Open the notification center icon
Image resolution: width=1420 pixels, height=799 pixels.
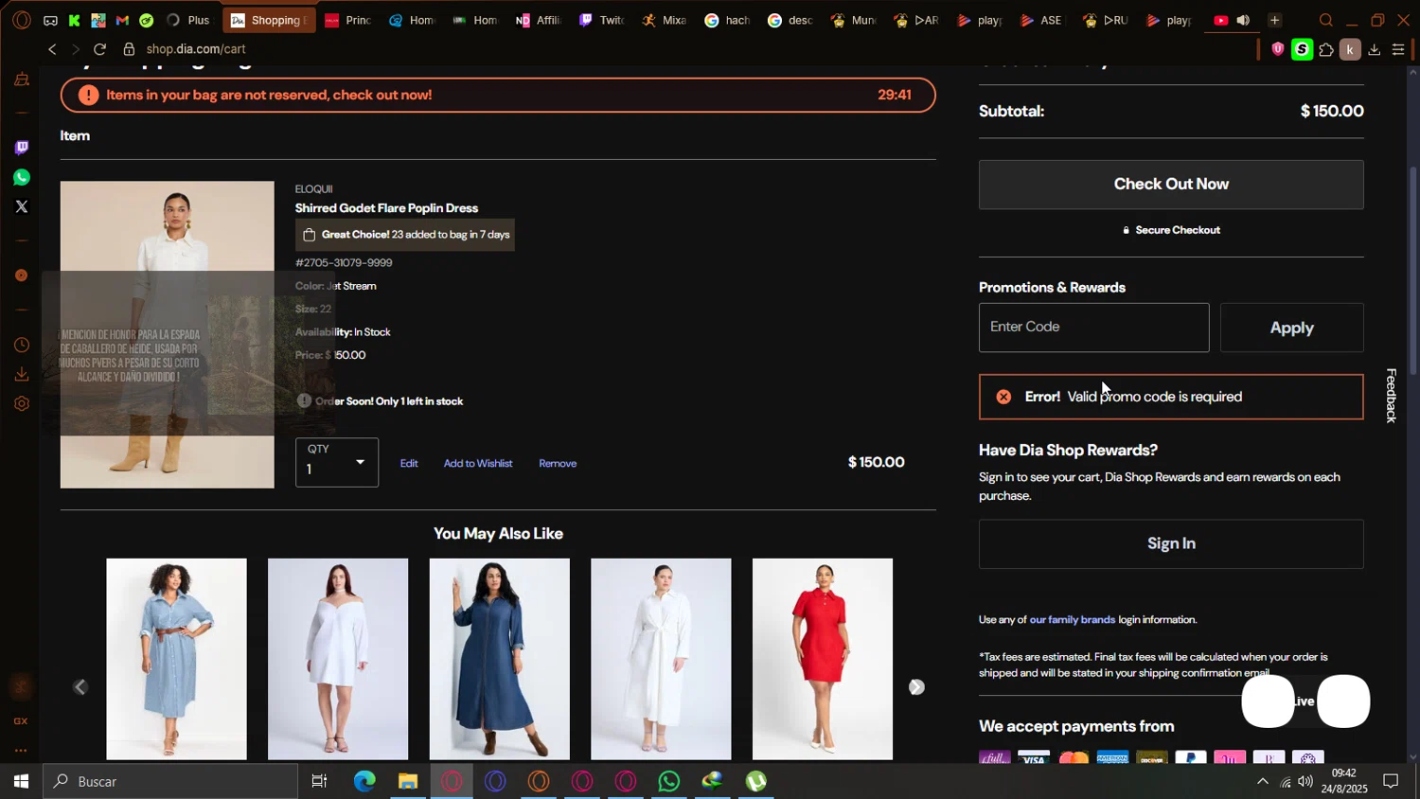1392,781
